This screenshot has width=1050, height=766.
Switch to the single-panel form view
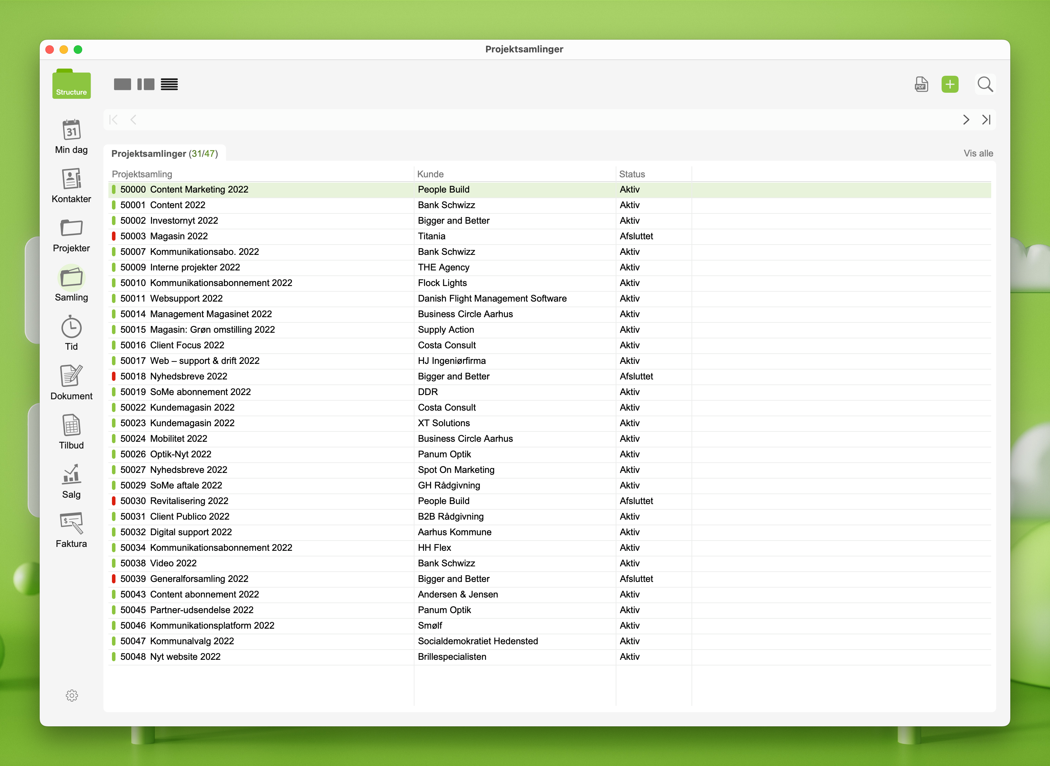point(122,84)
